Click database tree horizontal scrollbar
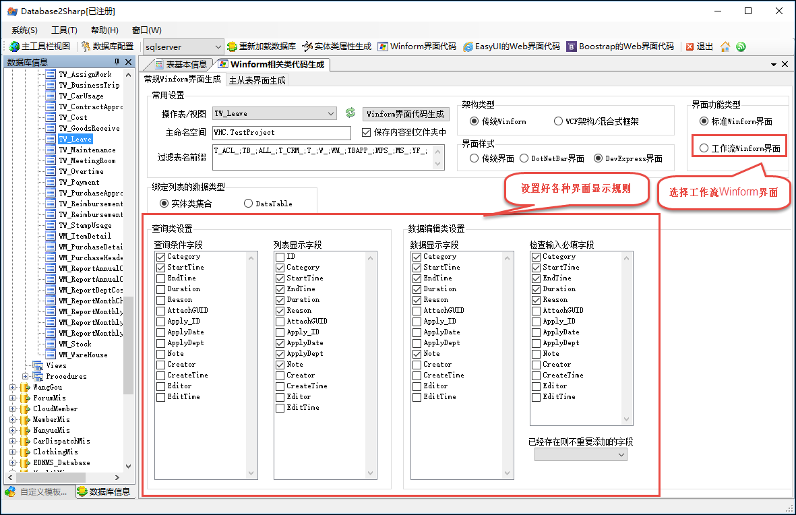The height and width of the screenshot is (515, 796). point(51,477)
